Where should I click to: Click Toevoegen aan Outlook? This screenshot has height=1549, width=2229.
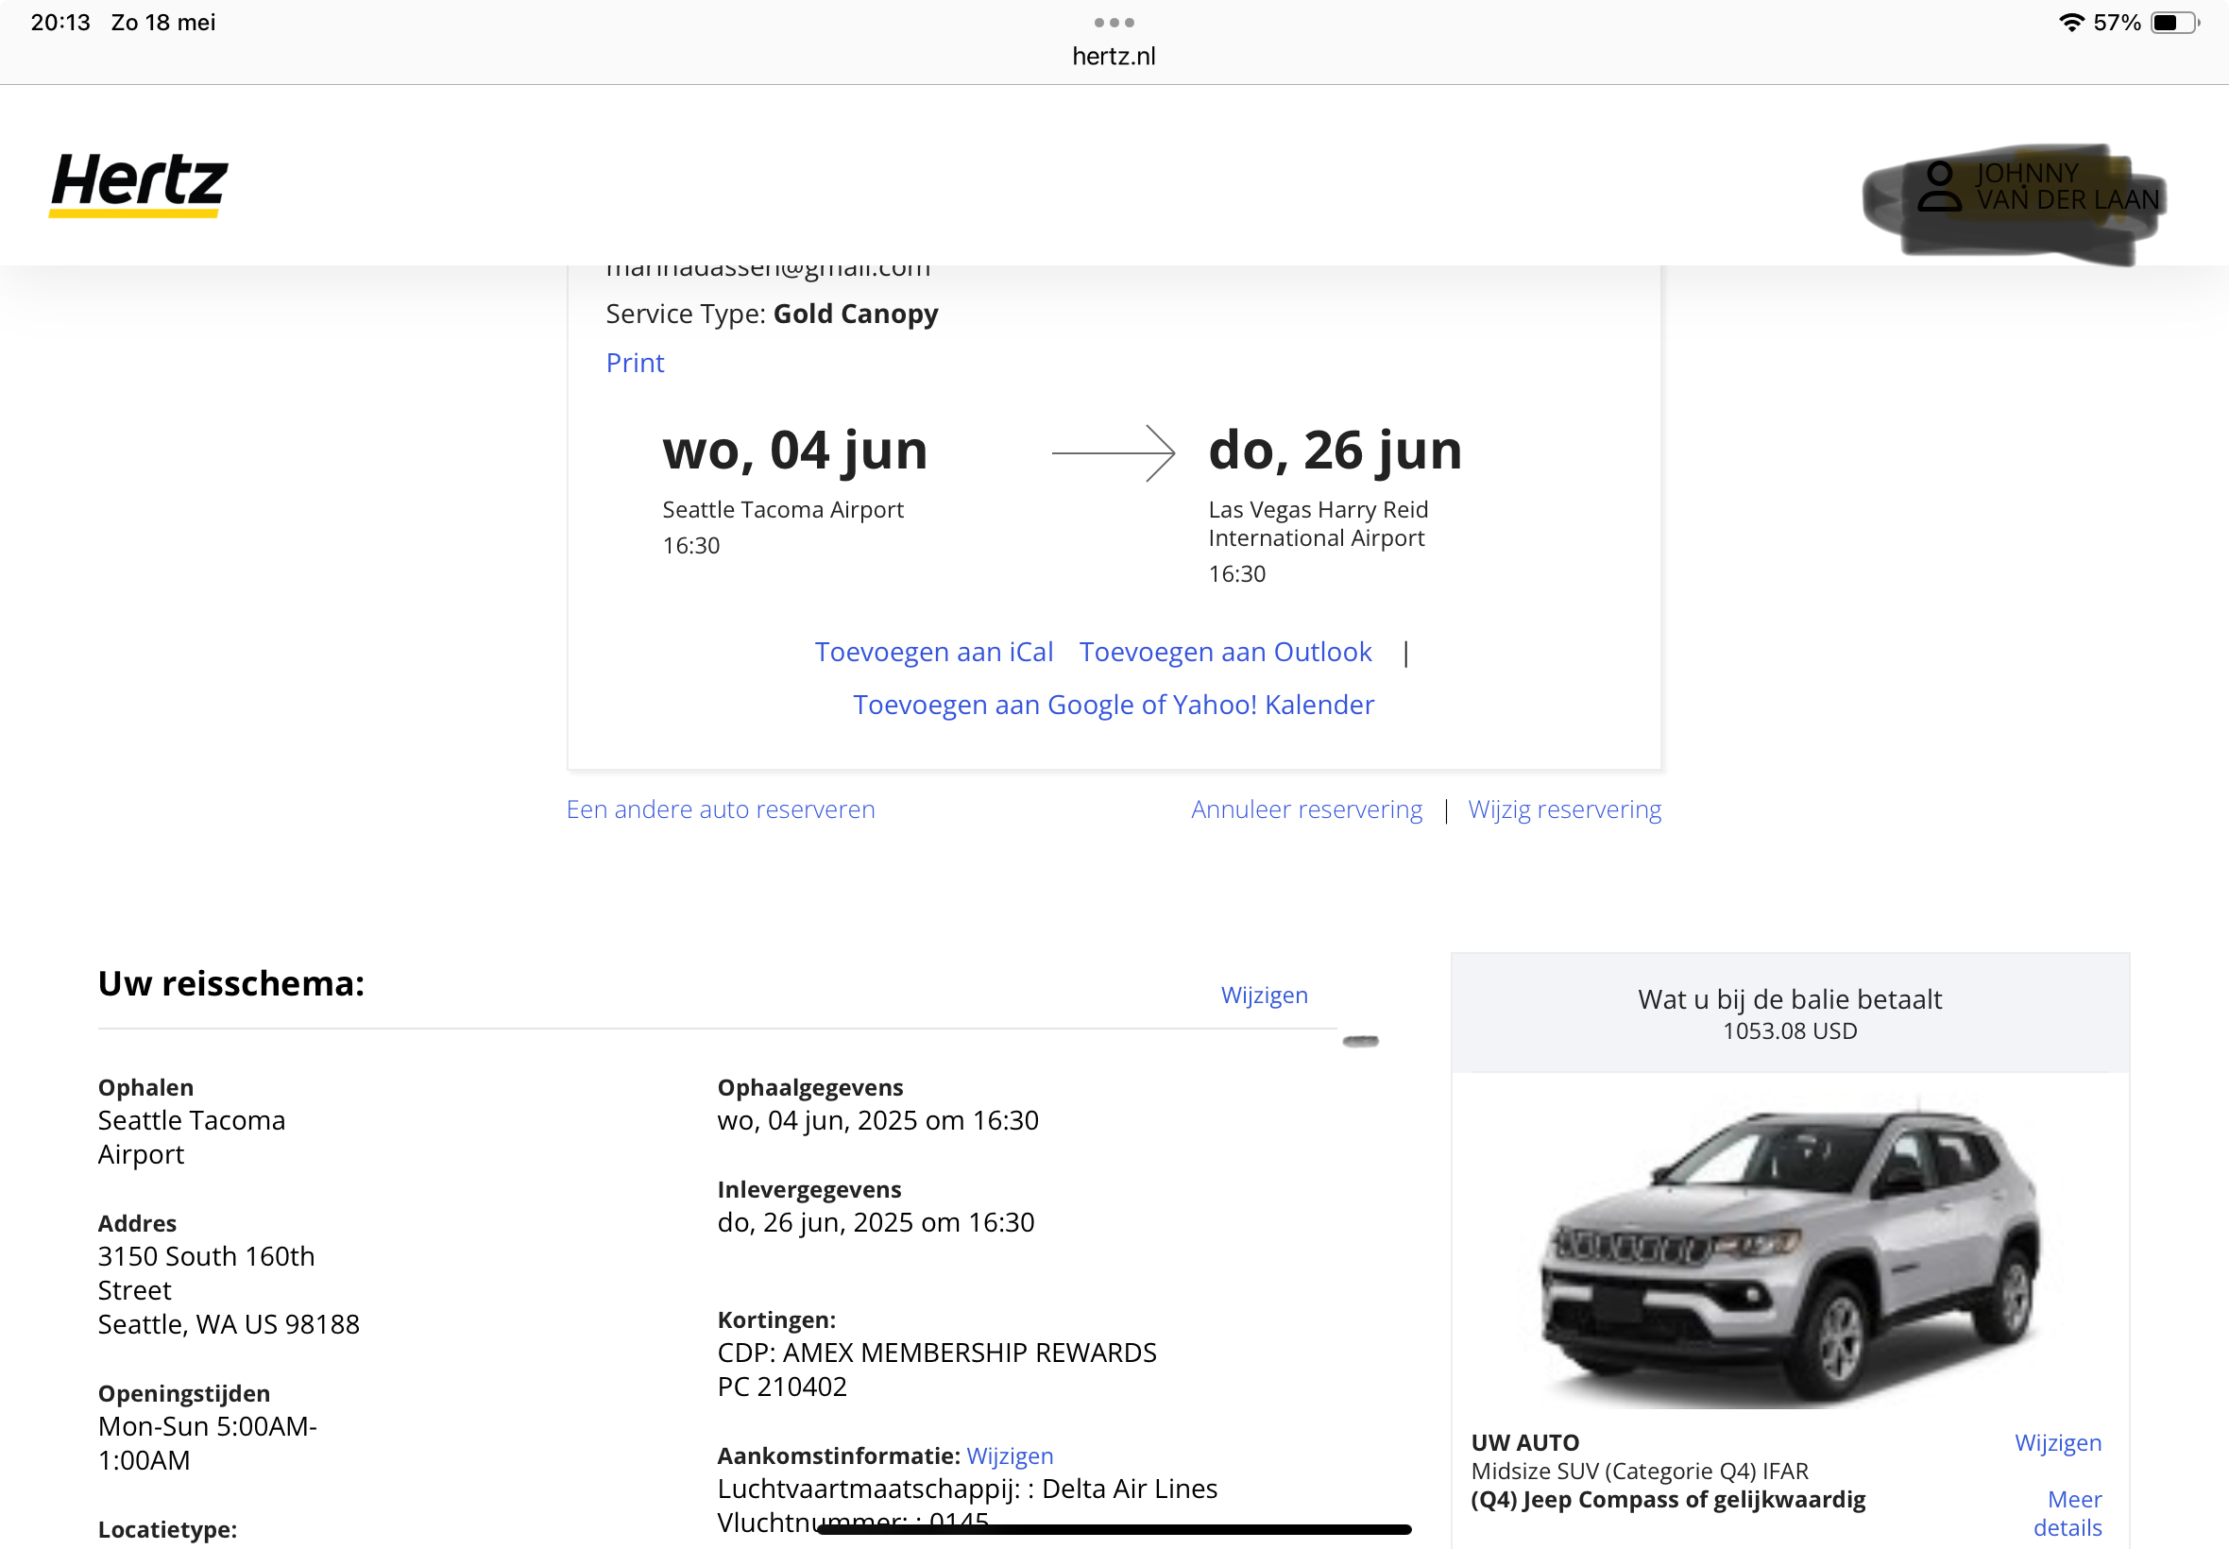tap(1225, 653)
